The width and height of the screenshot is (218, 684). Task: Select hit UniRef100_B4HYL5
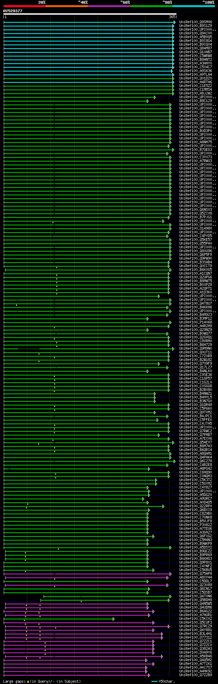click(x=196, y=397)
